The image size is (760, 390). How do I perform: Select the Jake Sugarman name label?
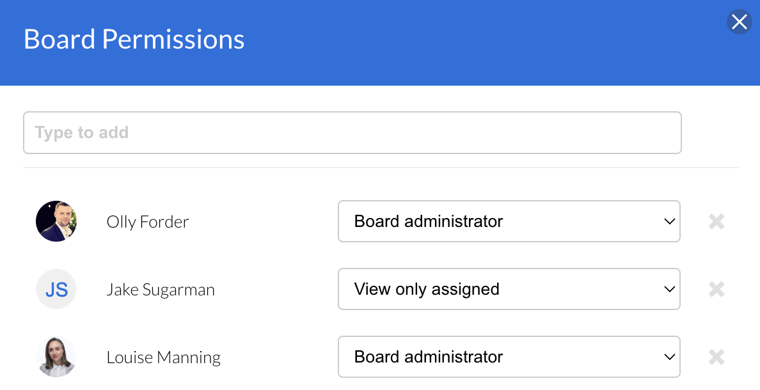[161, 290]
